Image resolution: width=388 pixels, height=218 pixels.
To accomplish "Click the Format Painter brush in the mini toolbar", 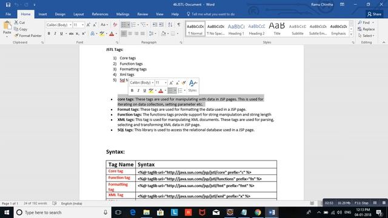I will pyautogui.click(x=184, y=82).
